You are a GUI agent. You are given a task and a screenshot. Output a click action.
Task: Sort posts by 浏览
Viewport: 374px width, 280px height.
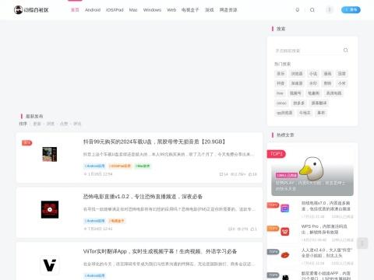(50, 124)
